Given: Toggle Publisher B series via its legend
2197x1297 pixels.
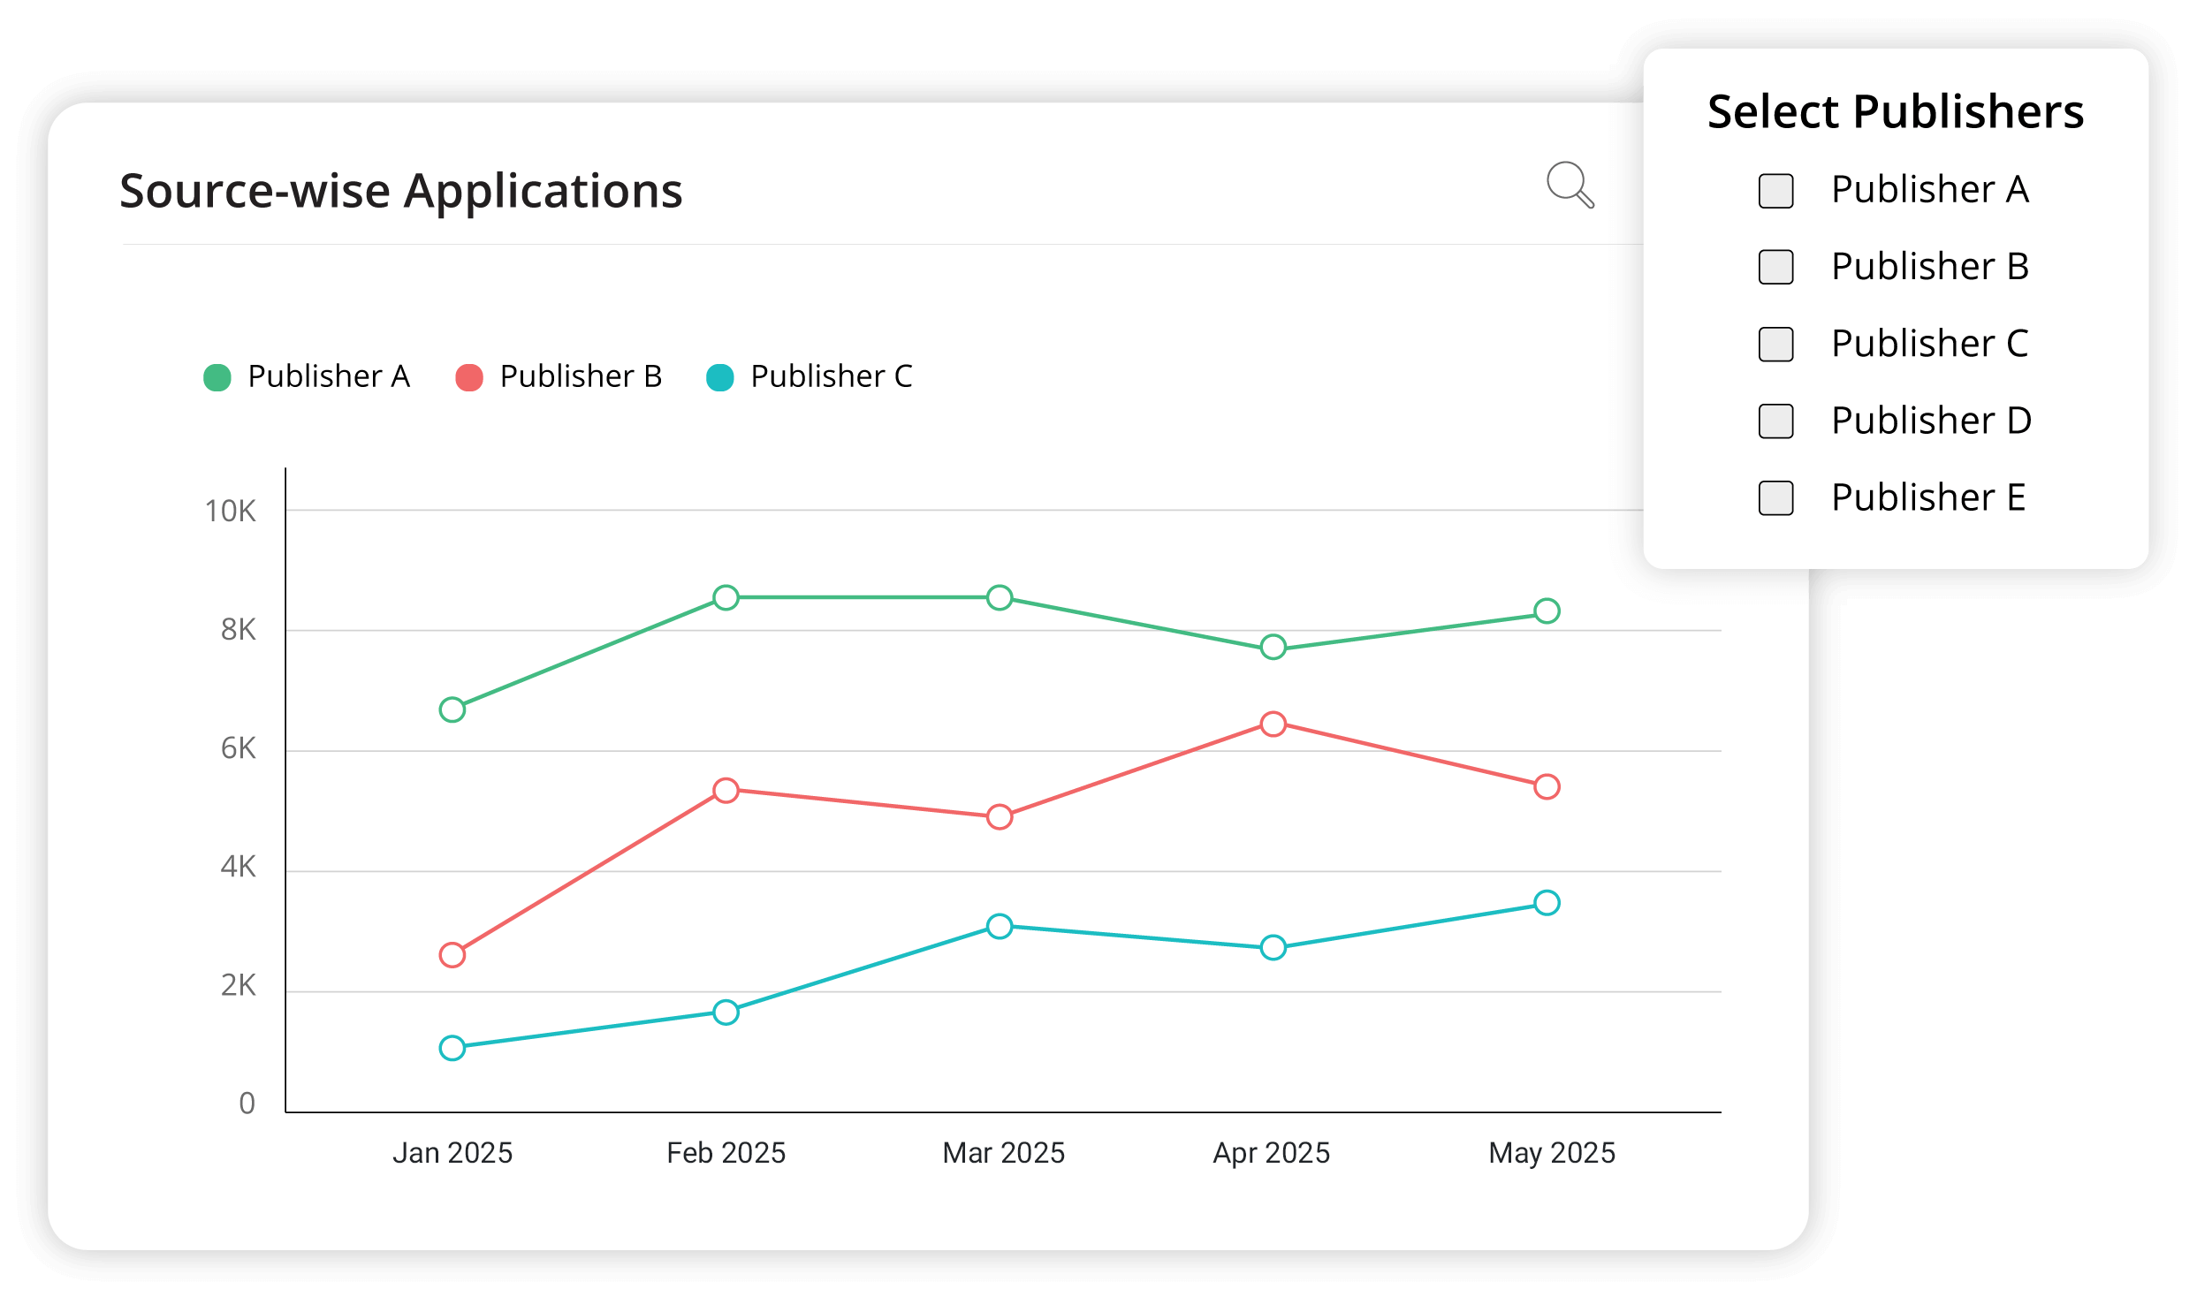Looking at the screenshot, I should 581,377.
